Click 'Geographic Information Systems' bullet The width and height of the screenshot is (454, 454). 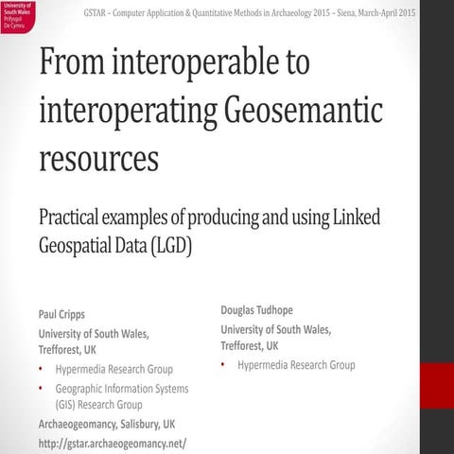(x=122, y=389)
